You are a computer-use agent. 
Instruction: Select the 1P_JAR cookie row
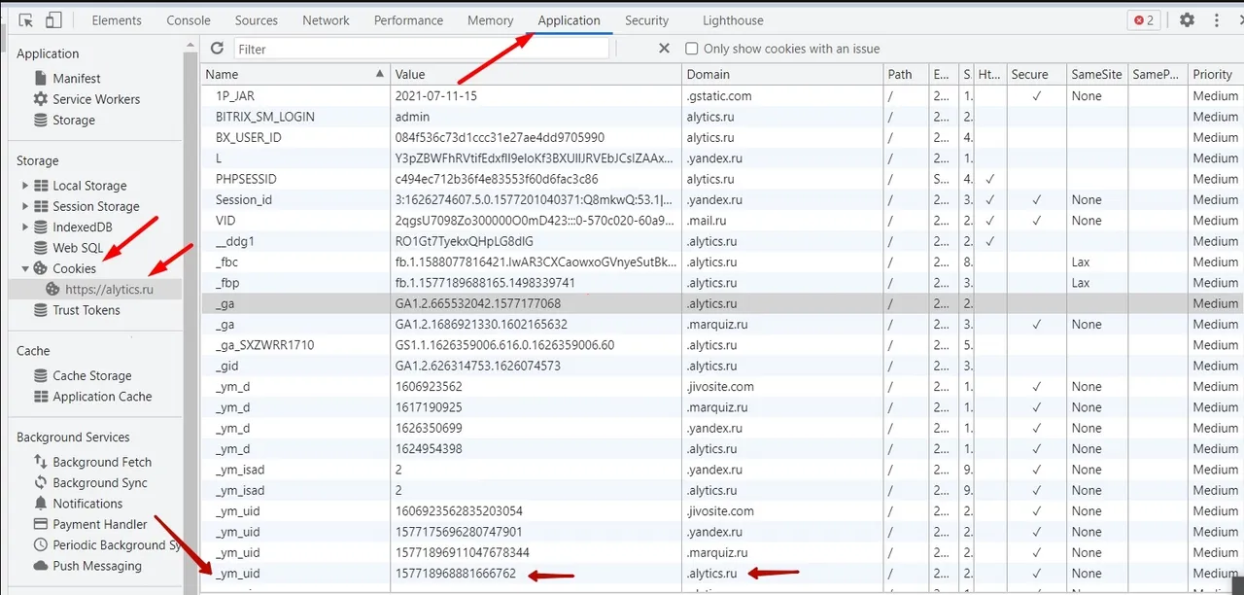coord(722,96)
